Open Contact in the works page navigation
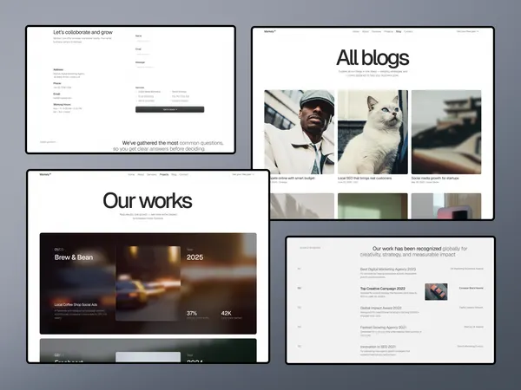The width and height of the screenshot is (521, 390). (x=183, y=174)
